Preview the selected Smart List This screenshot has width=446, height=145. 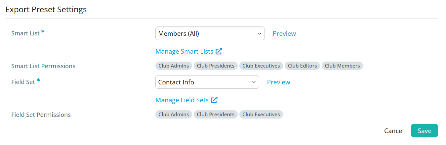284,33
